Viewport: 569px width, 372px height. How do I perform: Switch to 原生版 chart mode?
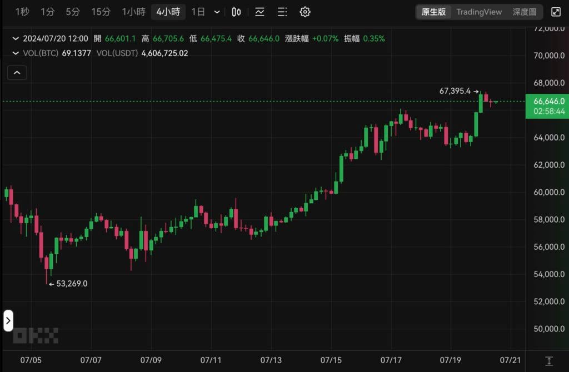433,12
